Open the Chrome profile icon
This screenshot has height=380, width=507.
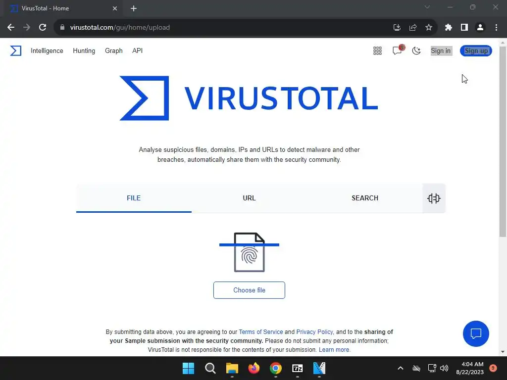click(480, 28)
